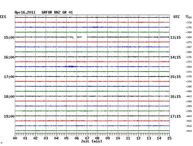Click the DC offset value "-372"

coord(189,22)
